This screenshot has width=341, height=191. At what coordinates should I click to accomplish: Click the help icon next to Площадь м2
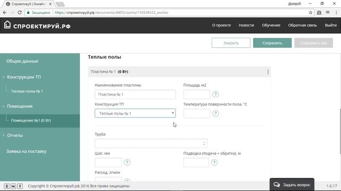click(x=215, y=94)
